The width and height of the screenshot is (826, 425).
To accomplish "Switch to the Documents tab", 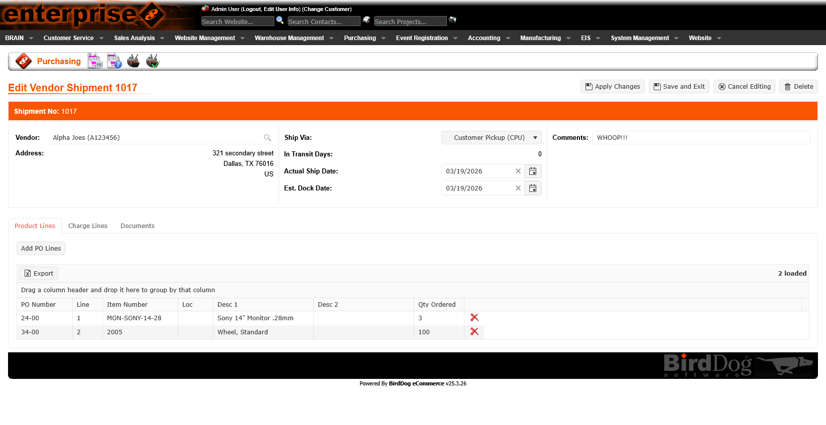I will pos(138,226).
